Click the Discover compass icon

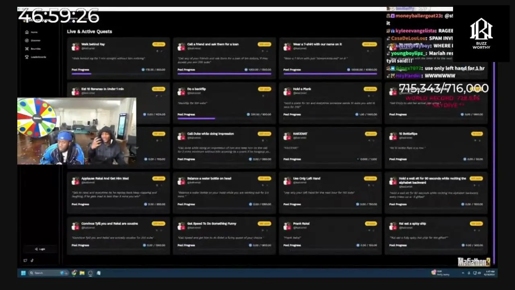27,40
